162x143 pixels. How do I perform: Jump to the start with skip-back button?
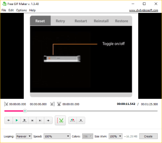coord(32,120)
